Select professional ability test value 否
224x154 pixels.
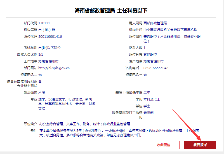pos(40,81)
